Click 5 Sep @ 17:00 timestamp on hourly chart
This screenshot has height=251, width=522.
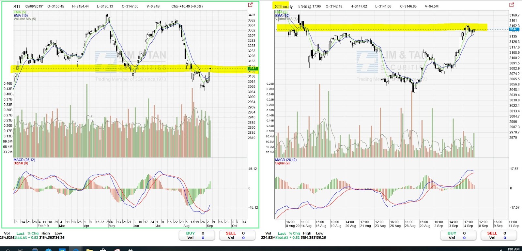coord(310,7)
